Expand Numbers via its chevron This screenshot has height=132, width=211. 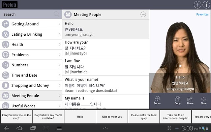tap(59, 65)
